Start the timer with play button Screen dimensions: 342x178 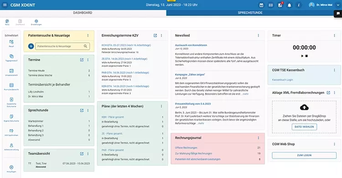tap(302, 56)
